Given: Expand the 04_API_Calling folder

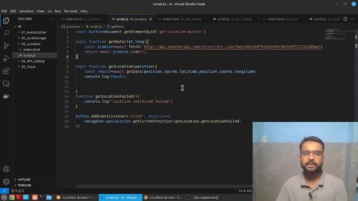Looking at the screenshot, I should [33, 61].
